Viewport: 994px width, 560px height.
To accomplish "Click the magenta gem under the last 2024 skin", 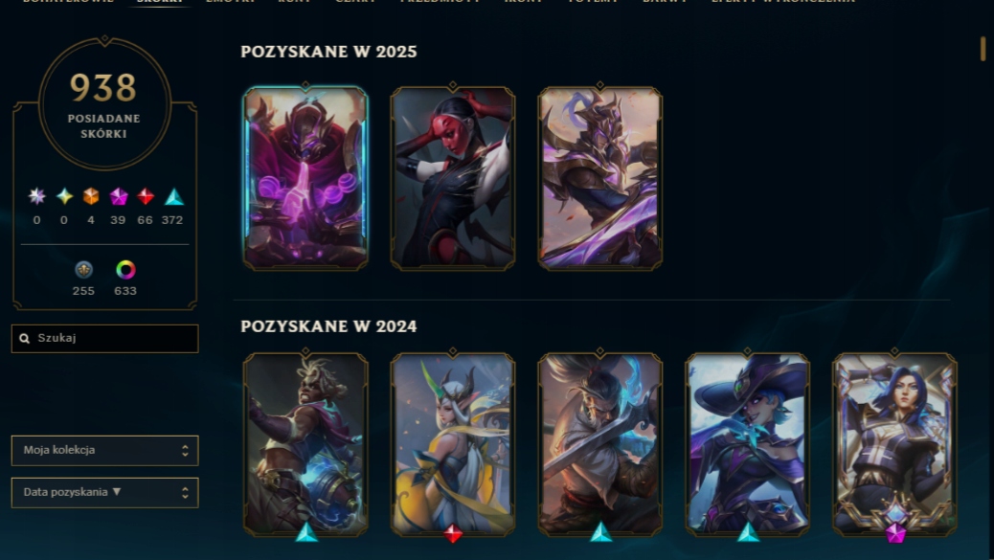I will point(895,533).
